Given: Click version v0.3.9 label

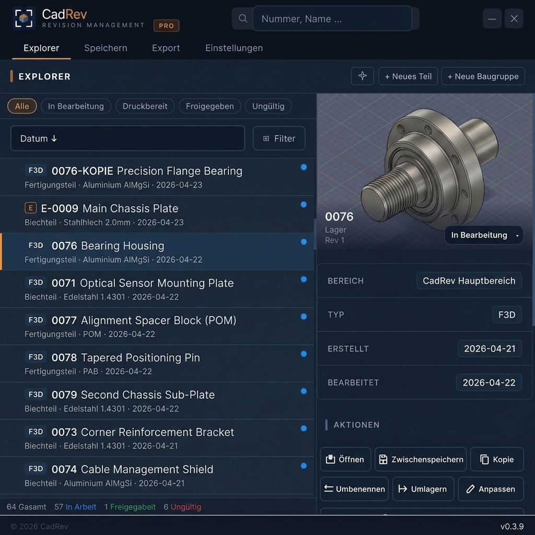Looking at the screenshot, I should point(512,526).
